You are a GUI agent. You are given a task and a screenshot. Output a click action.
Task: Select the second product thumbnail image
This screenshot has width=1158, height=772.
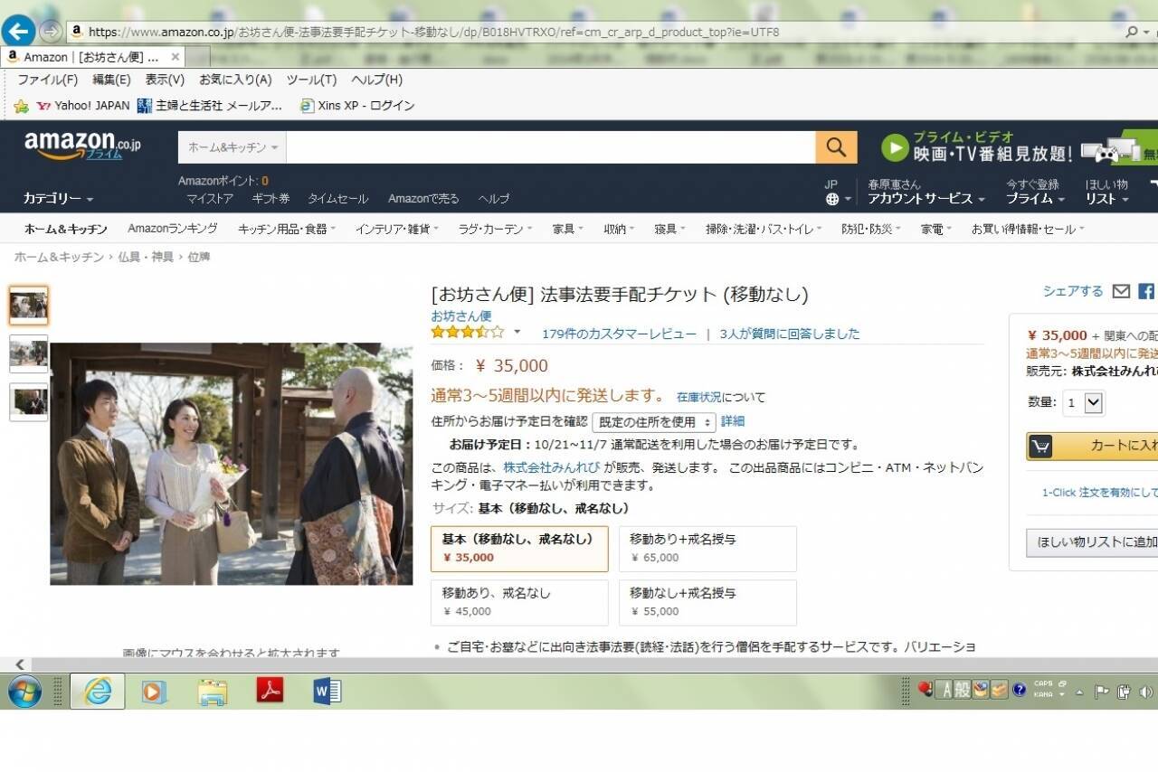pyautogui.click(x=28, y=353)
